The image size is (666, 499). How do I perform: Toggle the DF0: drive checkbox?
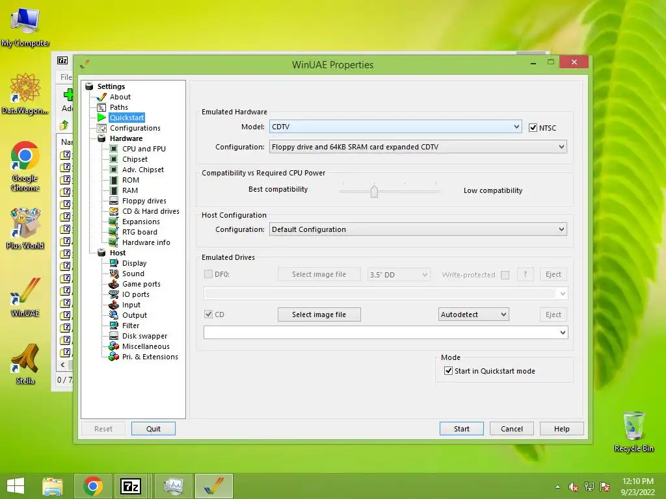[x=208, y=274]
